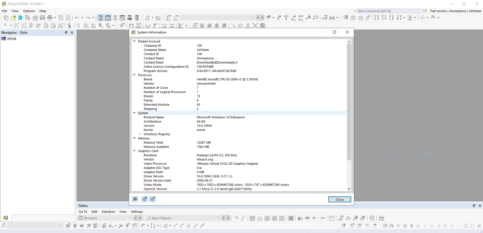
Task: Click the dimension '10' toolbar icon
Action: 433,18
